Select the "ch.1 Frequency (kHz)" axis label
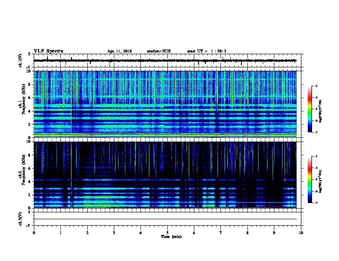 [x=22, y=99]
